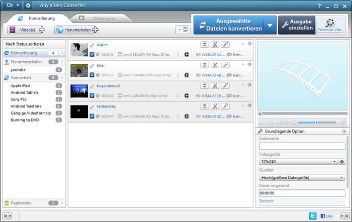
Task: Click the Facebook Like button
Action: click(327, 216)
